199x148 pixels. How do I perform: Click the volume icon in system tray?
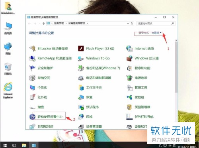170,146
